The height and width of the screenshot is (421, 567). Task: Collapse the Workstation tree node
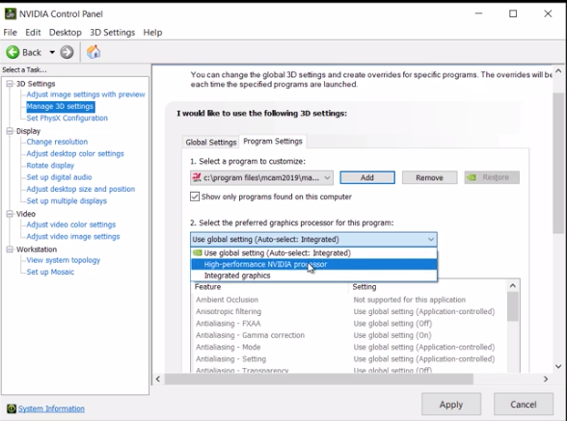[x=10, y=250]
